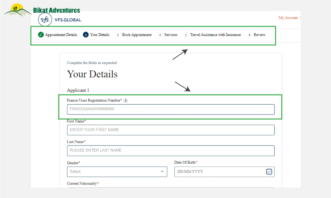Click the Current Nationality label
Screen dimensions: 331x198
pos(83,183)
